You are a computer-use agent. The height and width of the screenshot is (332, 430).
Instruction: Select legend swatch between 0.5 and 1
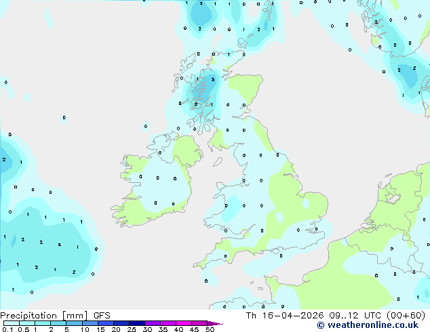tap(27, 323)
